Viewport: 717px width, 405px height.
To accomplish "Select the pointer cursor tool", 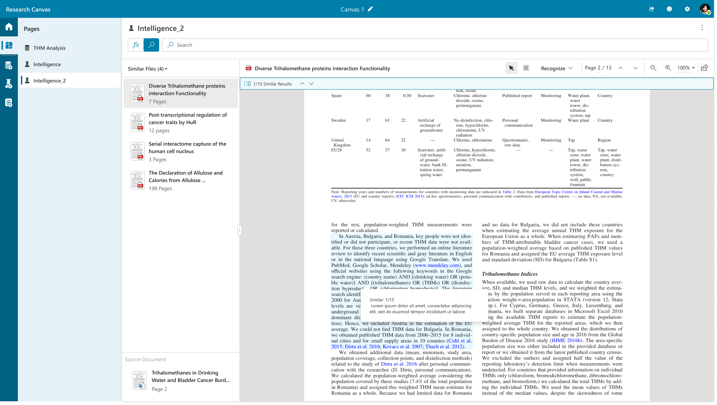I will [x=511, y=68].
